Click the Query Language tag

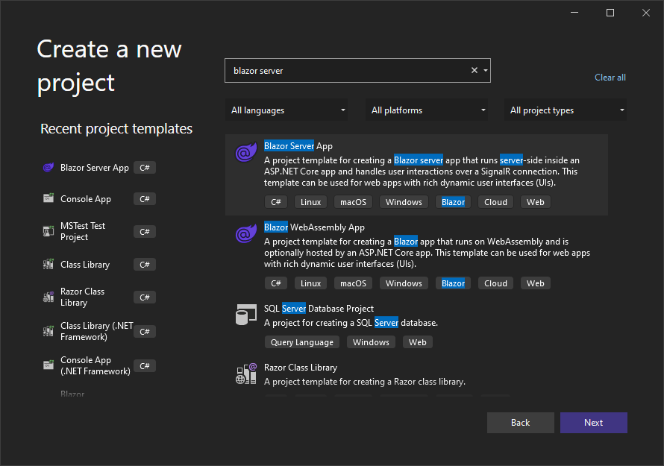click(302, 342)
